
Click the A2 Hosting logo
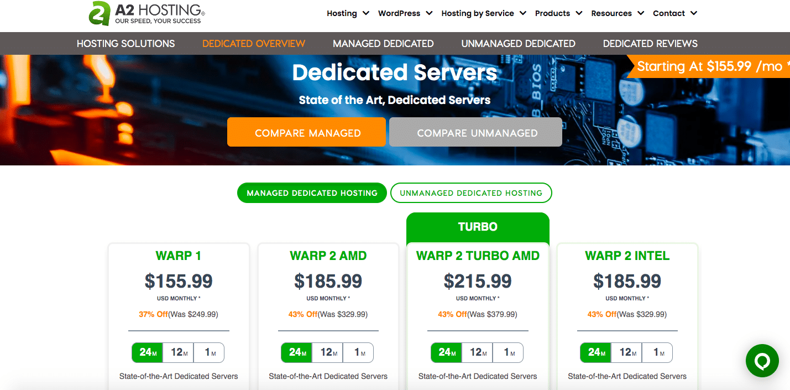[x=141, y=13]
